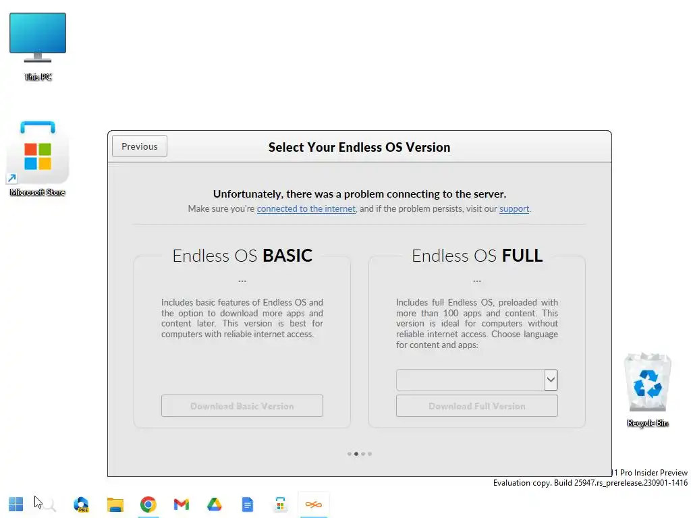Click Download Basic Version button
Viewport: 691px width, 518px height.
[x=242, y=405]
